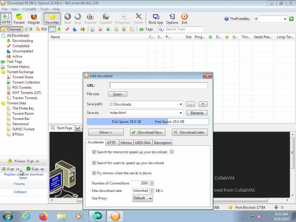Screen dimensions: 296x222
Task: Open the Search Tasks magnifier dropdown
Action: (161, 29)
